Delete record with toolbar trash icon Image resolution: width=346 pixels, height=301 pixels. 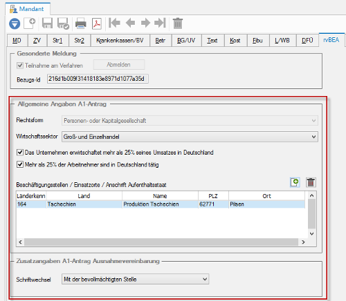click(178, 23)
